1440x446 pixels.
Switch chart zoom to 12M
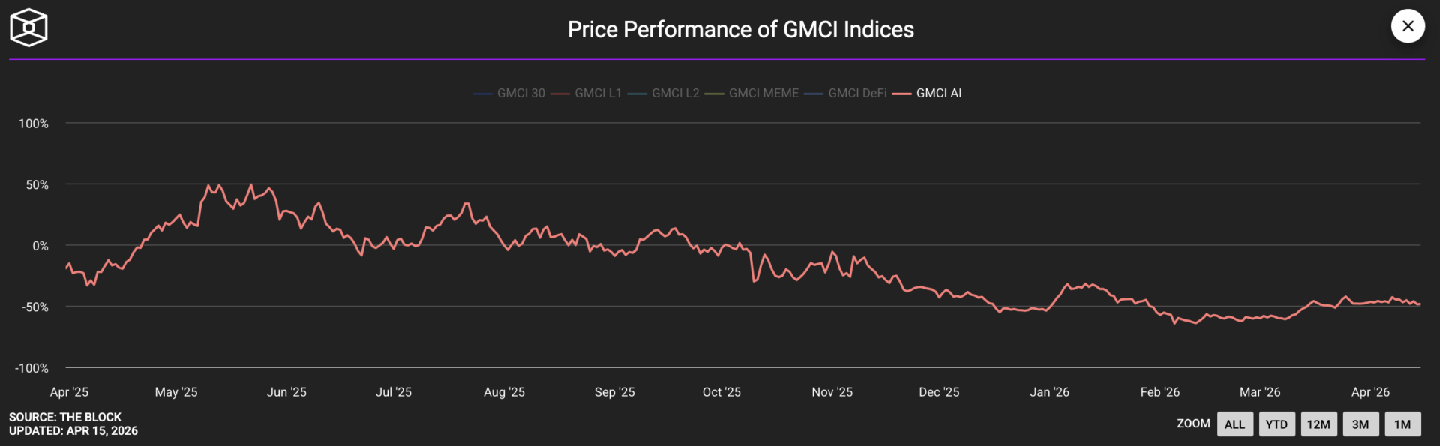[x=1318, y=424]
